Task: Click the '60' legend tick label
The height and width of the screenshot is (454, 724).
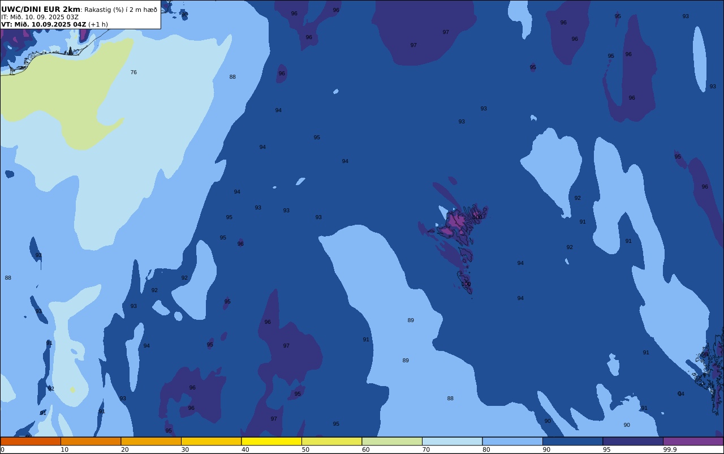Action: 365,449
